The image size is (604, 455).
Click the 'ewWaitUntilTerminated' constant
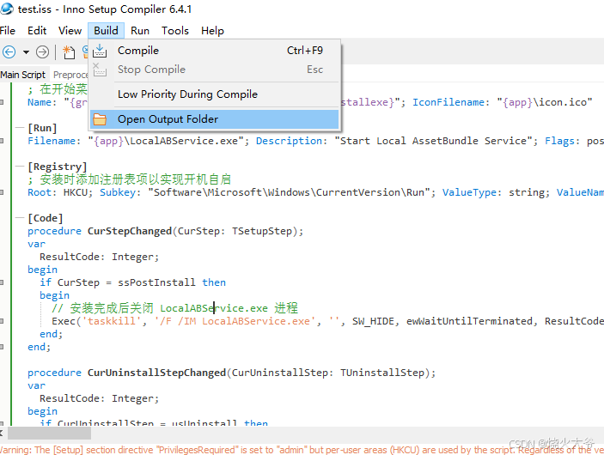coord(469,321)
